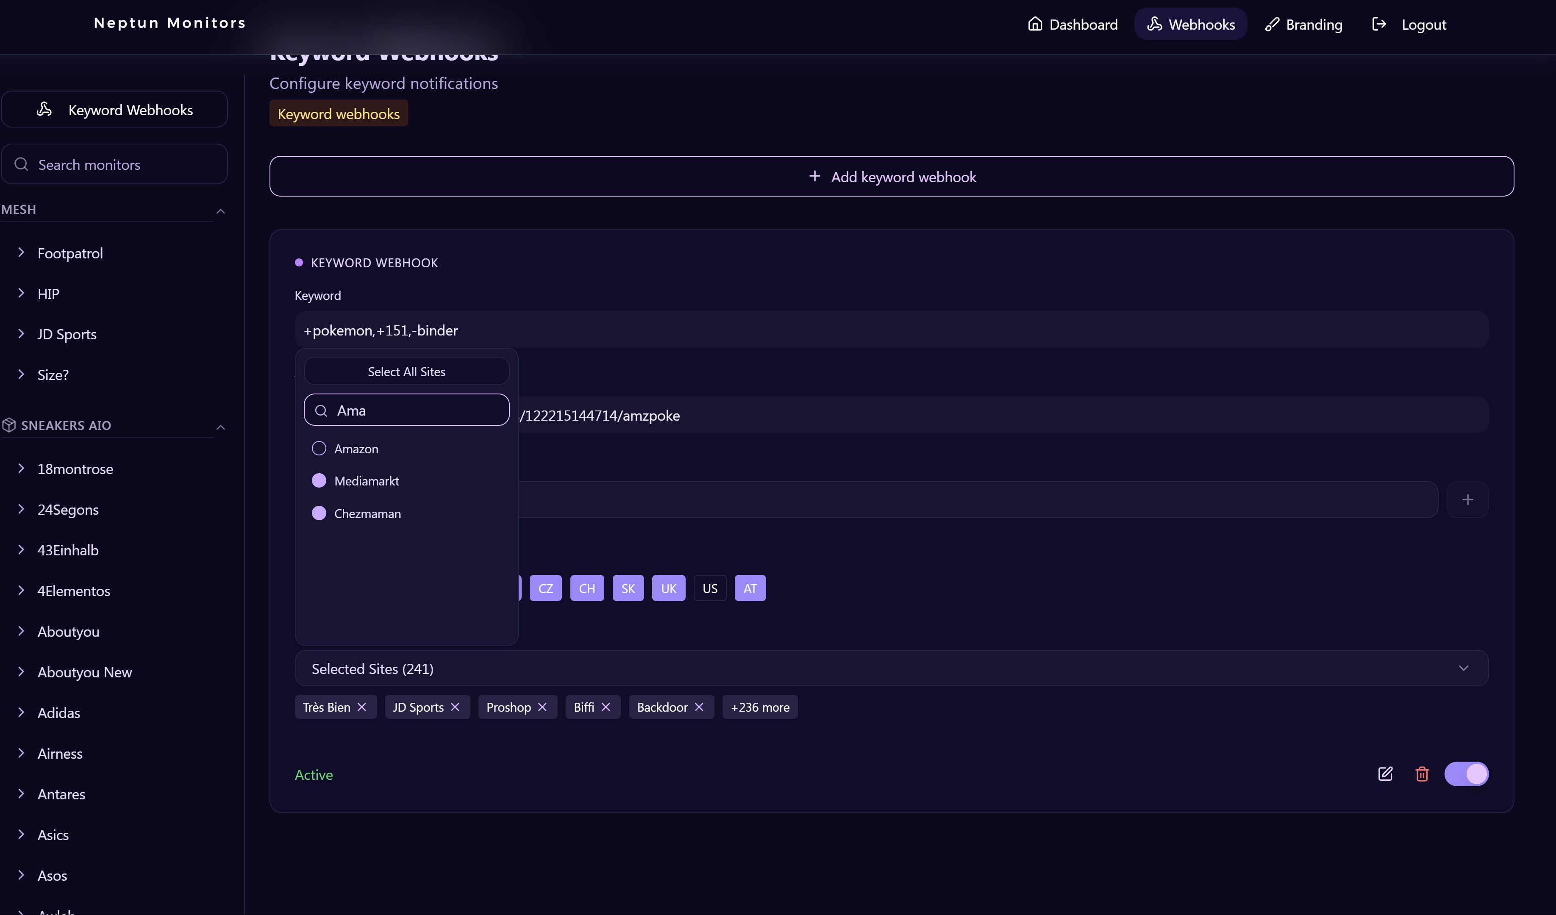
Task: Select the Amazon site radio option
Action: [x=319, y=449]
